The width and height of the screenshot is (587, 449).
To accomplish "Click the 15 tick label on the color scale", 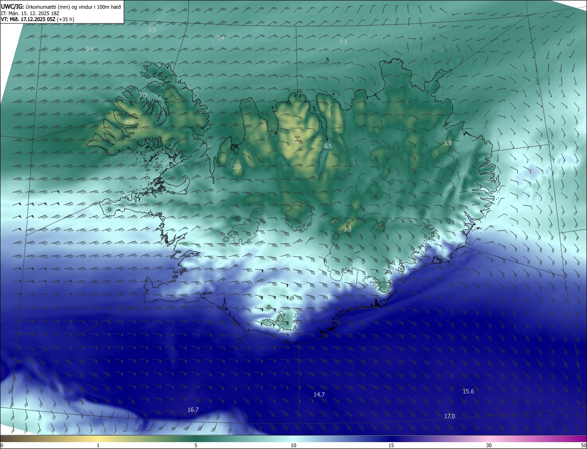I will [x=391, y=445].
